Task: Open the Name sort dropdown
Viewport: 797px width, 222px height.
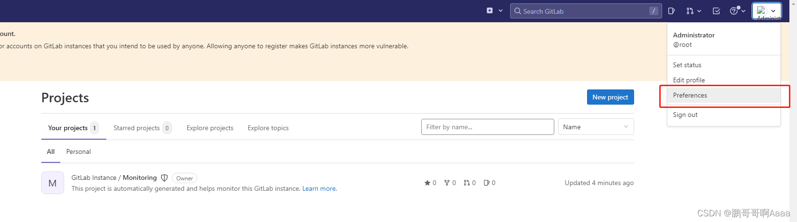Action: pyautogui.click(x=596, y=127)
